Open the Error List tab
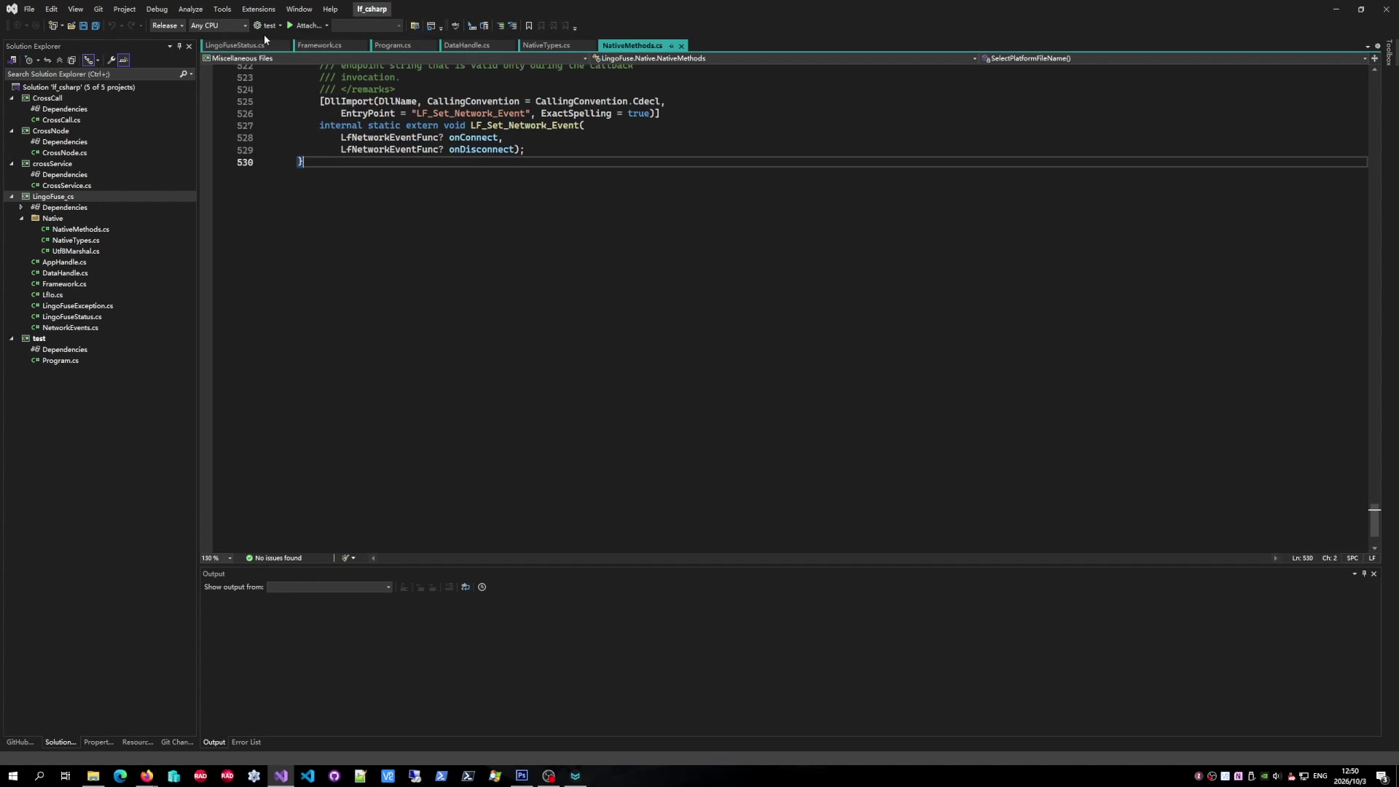 coord(246,743)
